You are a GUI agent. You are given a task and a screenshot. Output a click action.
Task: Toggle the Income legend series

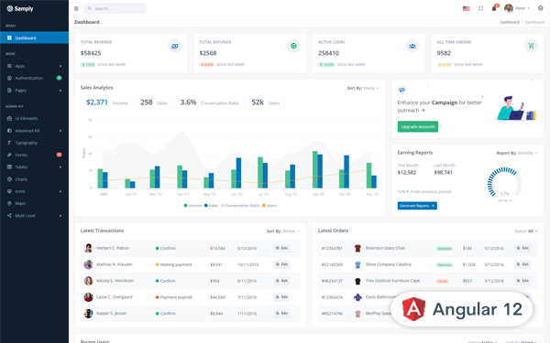click(192, 206)
